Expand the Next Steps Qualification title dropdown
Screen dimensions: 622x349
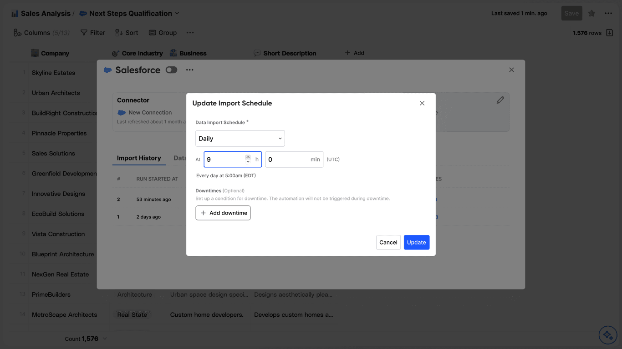tap(177, 14)
